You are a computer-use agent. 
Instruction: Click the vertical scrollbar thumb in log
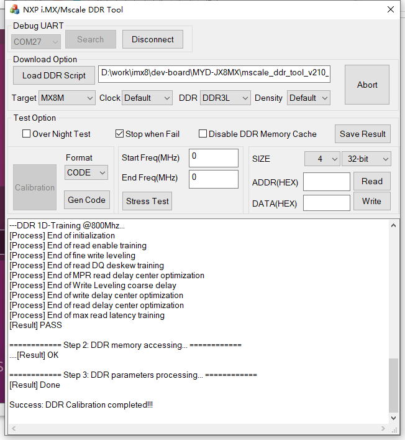point(394,385)
